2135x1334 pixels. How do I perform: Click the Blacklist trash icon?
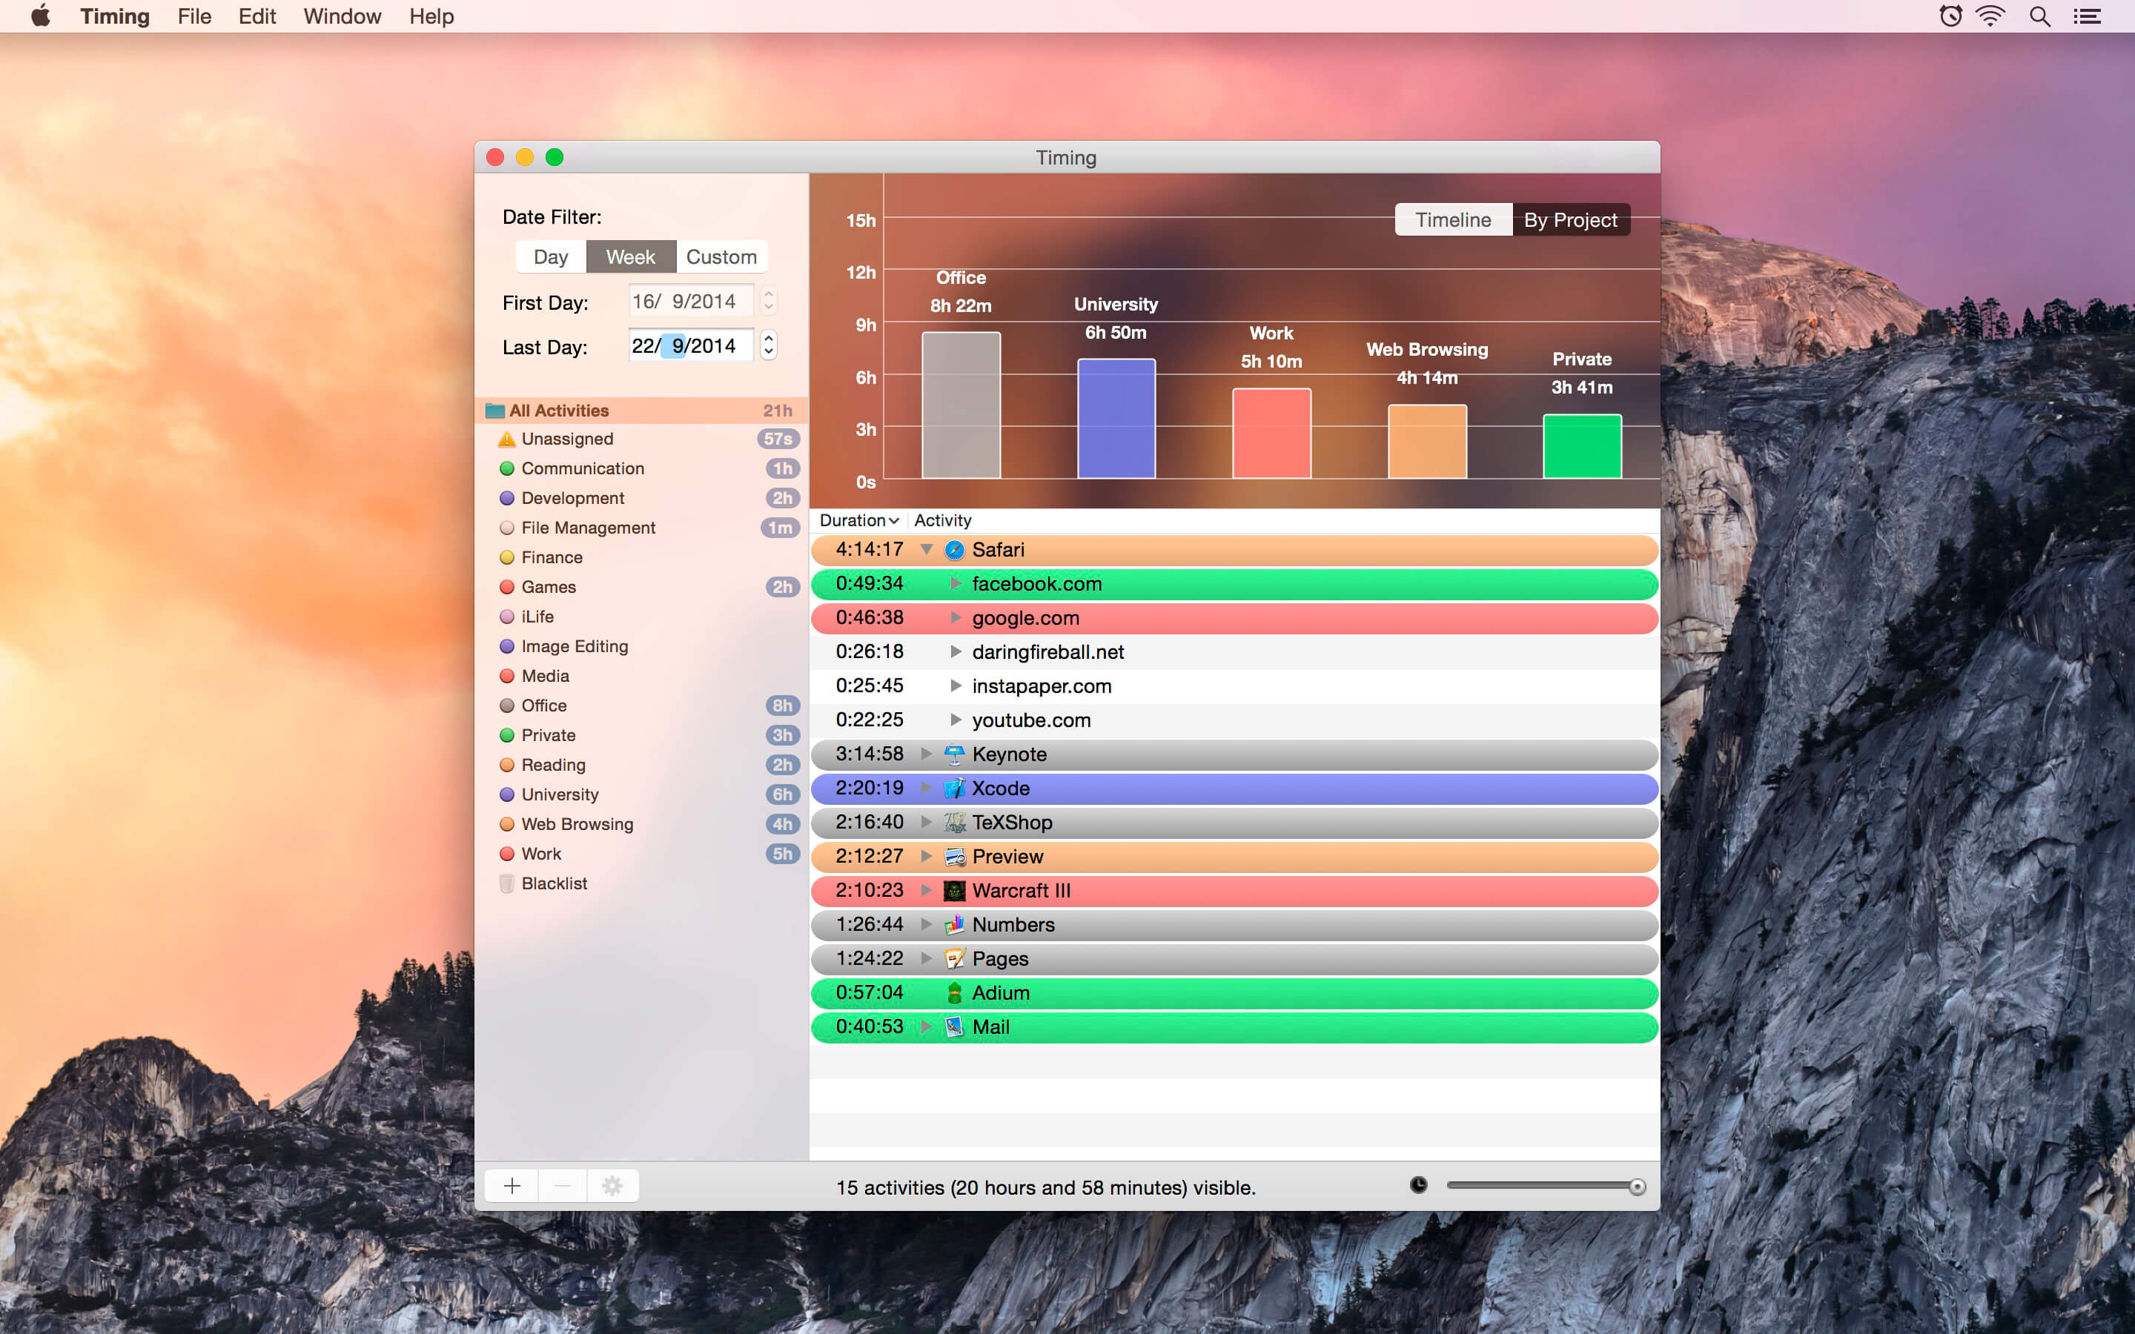tap(506, 883)
